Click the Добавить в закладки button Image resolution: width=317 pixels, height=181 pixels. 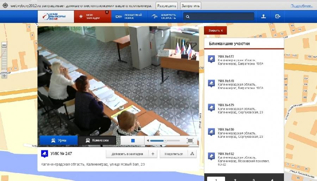(x=127, y=154)
